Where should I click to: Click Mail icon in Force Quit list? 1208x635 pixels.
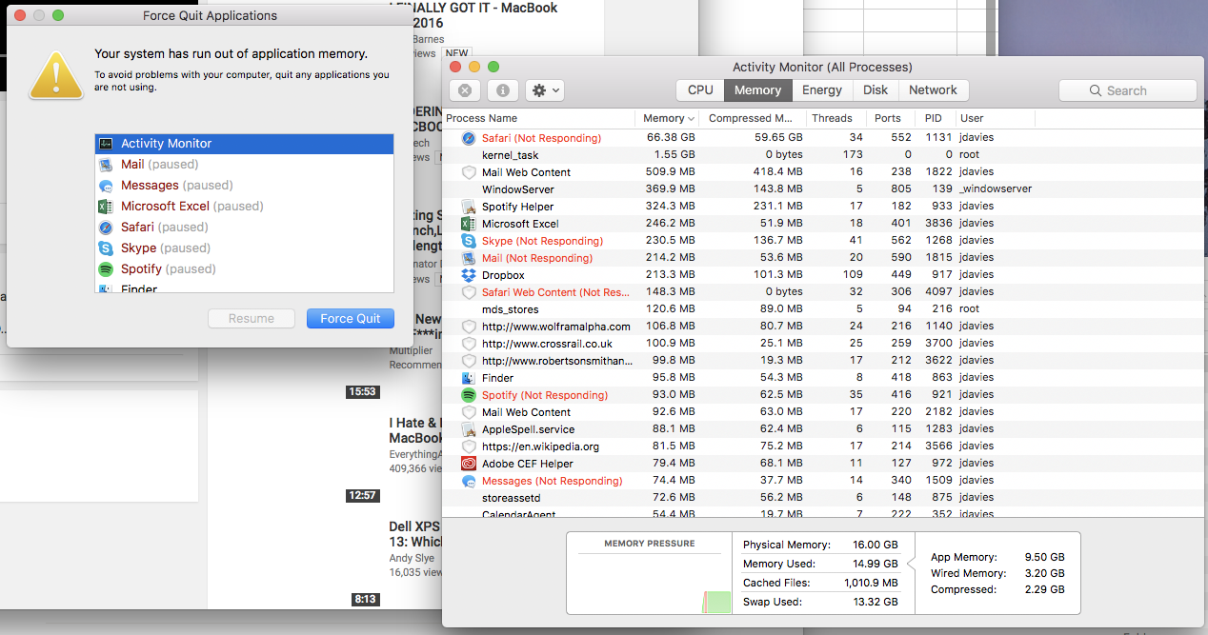click(106, 165)
